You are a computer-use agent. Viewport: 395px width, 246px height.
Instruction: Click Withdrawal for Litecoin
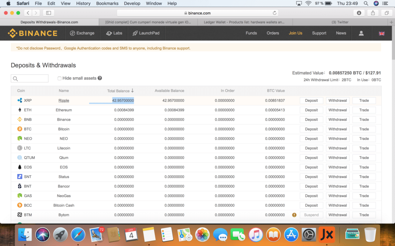[x=338, y=148]
